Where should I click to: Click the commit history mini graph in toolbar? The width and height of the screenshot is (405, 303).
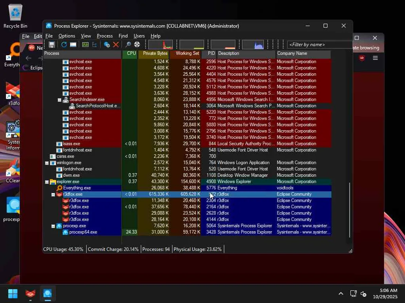(192, 45)
